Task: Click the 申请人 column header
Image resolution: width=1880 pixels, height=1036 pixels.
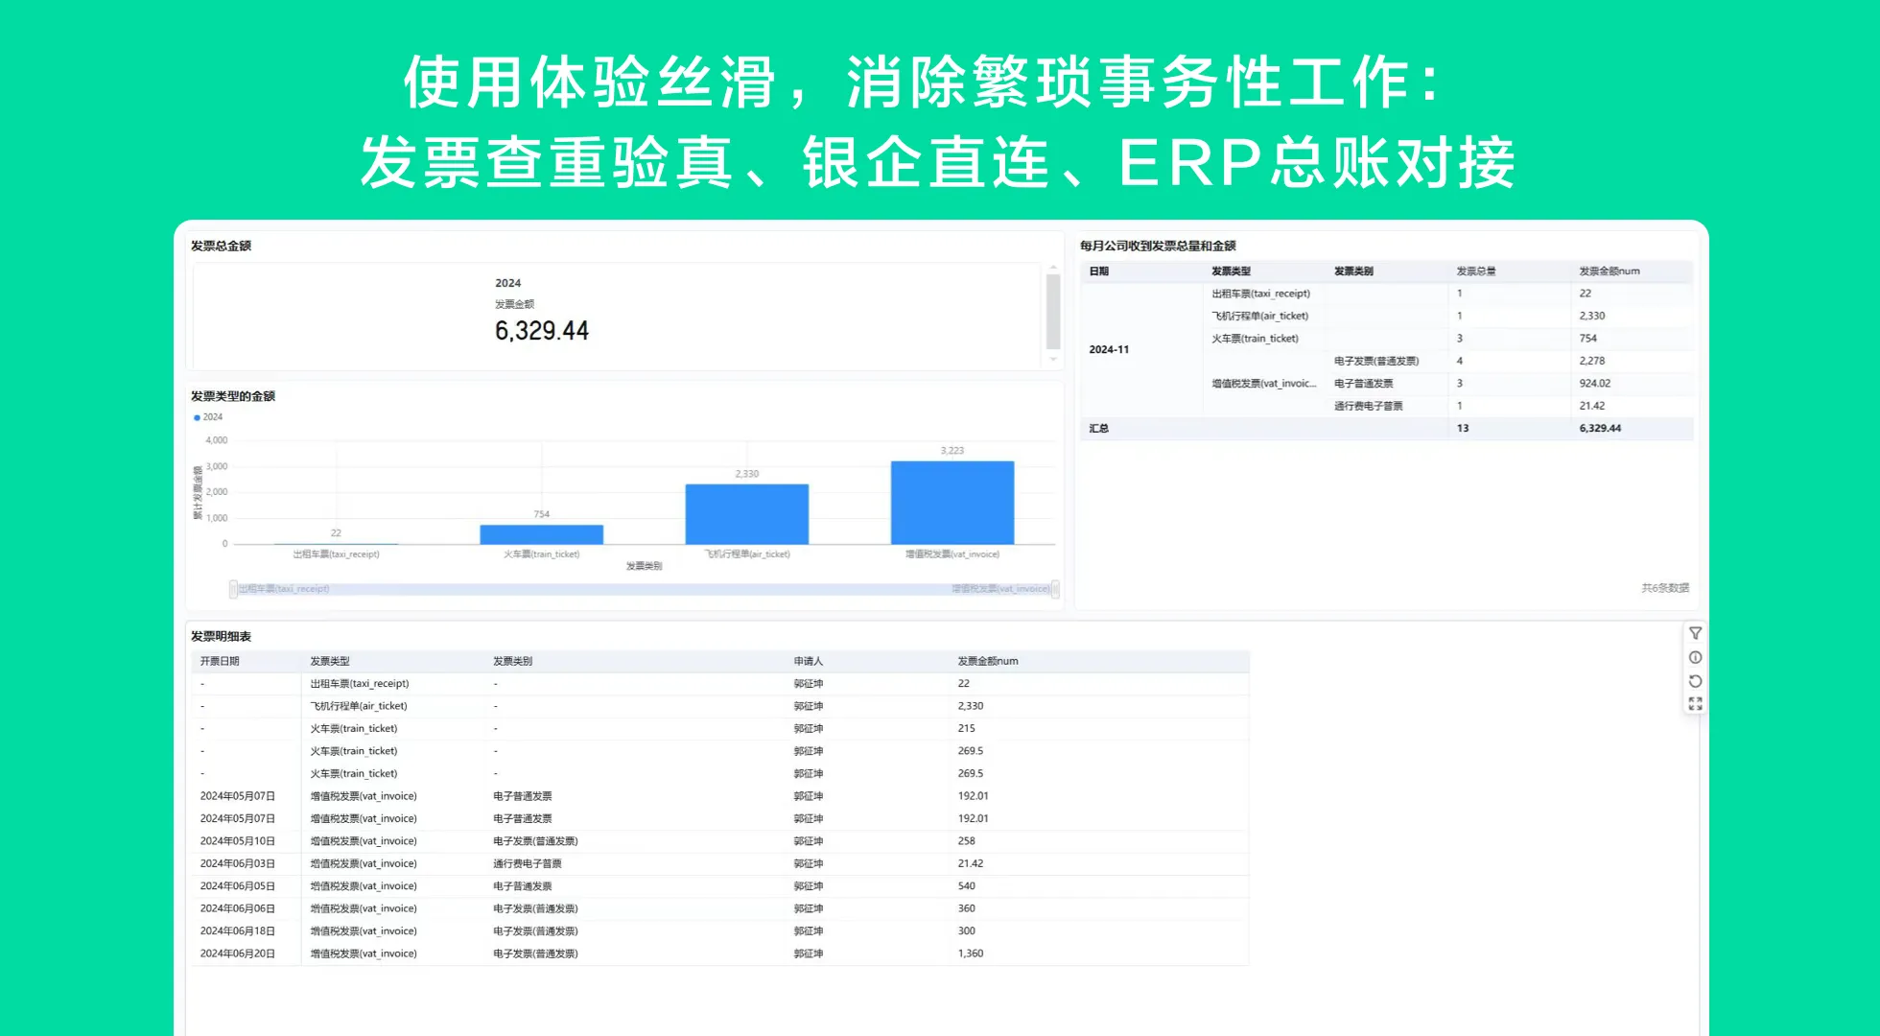Action: coord(809,661)
